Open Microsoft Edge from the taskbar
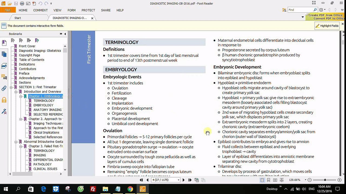Image resolution: width=346 pixels, height=194 pixels. pos(43,189)
